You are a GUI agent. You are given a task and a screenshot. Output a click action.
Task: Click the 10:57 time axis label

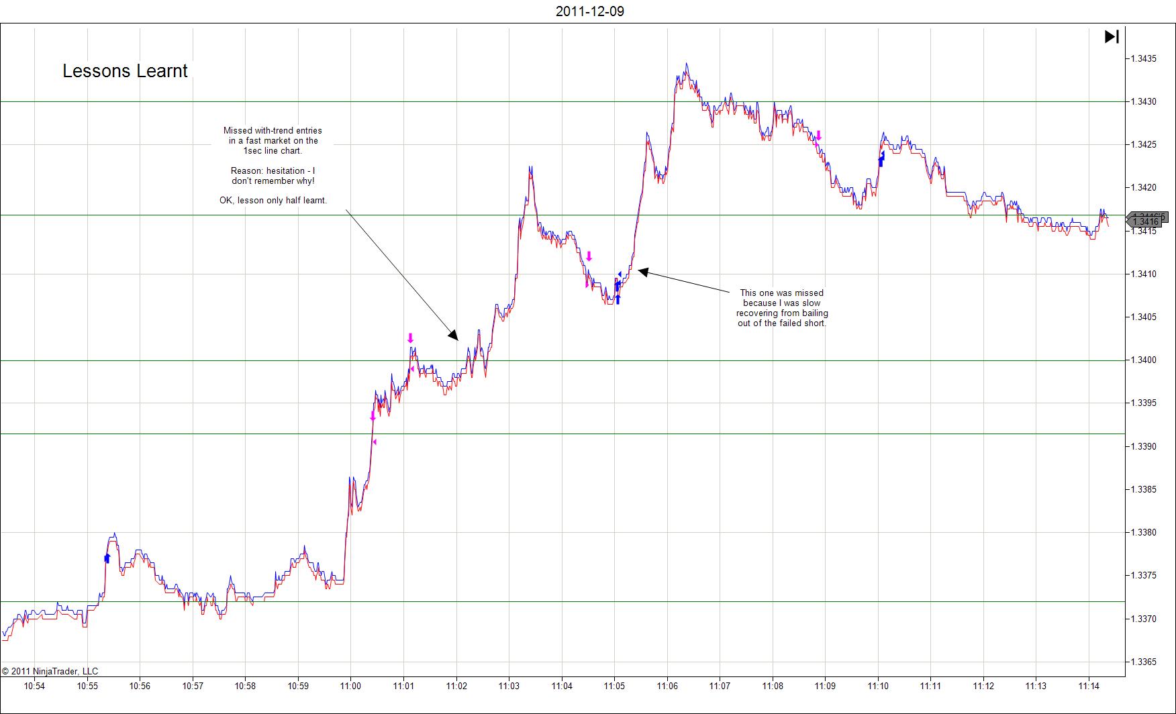[193, 686]
